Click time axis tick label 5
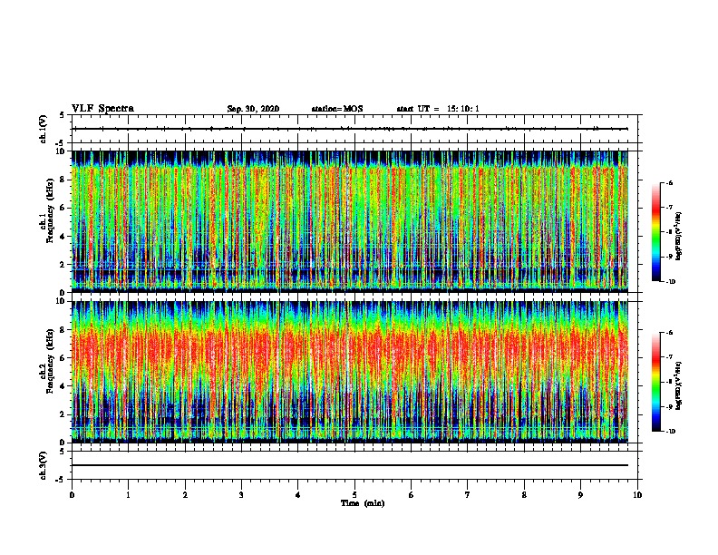Screen dimensions: 718x555 point(354,495)
